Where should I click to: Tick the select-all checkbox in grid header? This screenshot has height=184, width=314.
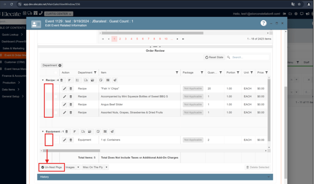[x=56, y=73]
